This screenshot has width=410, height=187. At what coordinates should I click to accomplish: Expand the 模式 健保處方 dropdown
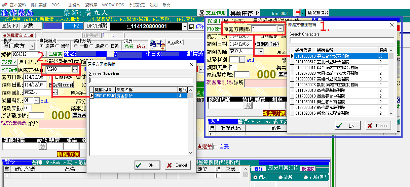32,46
